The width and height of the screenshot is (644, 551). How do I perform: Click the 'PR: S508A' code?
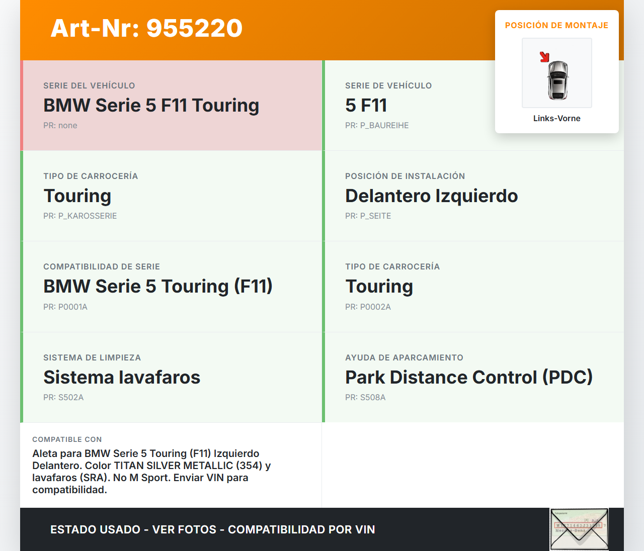pyautogui.click(x=365, y=397)
